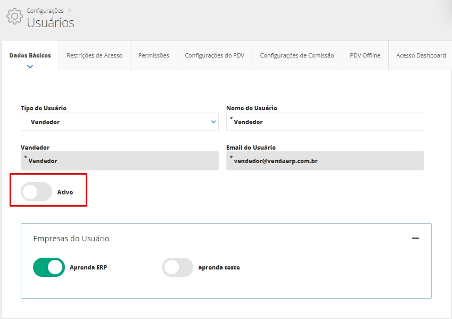
Task: Open the Configurações de Comissão tab
Action: tap(297, 55)
